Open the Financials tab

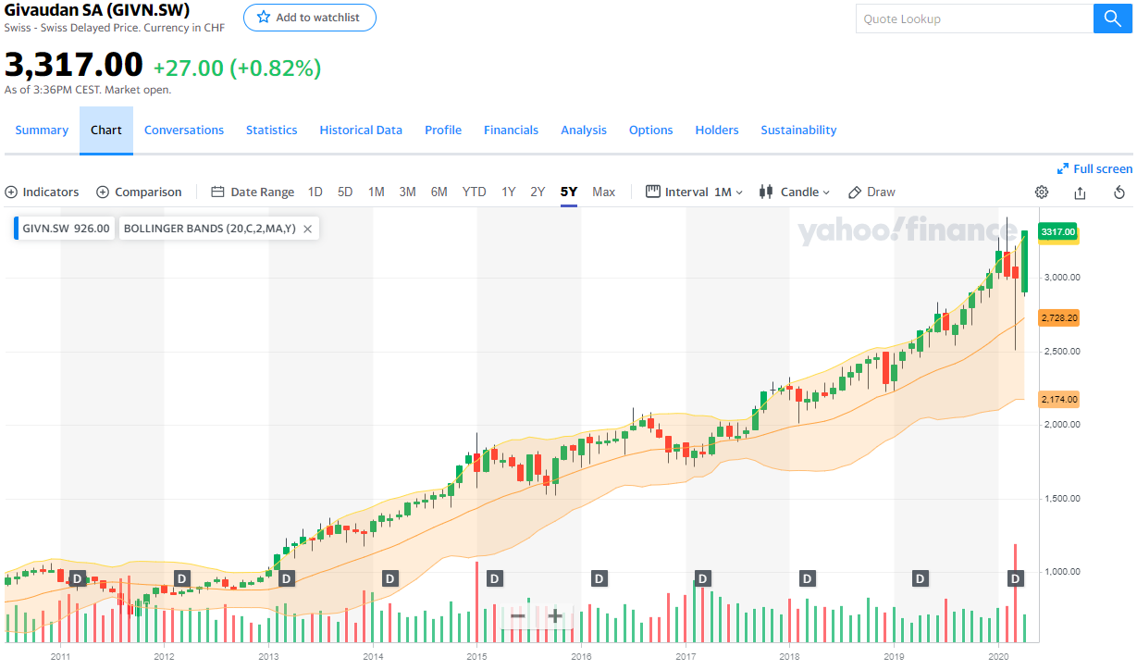511,130
